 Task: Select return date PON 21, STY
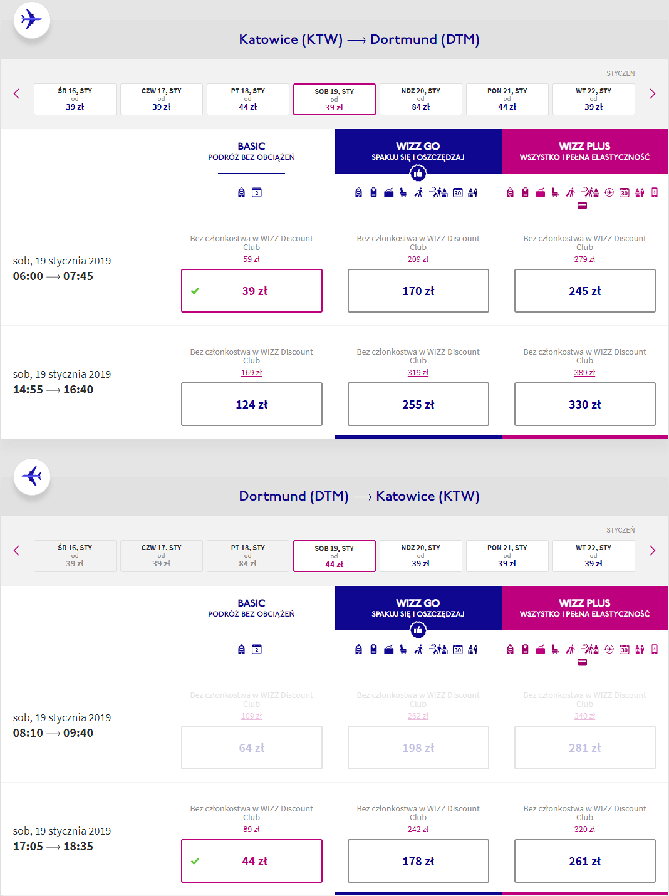point(507,556)
